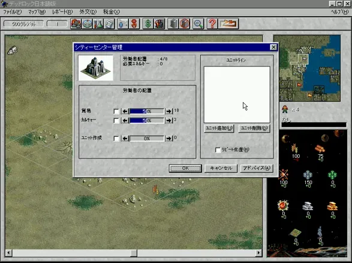Close the シティーセンター管理 dialog
352x263 pixels.
click(x=273, y=47)
